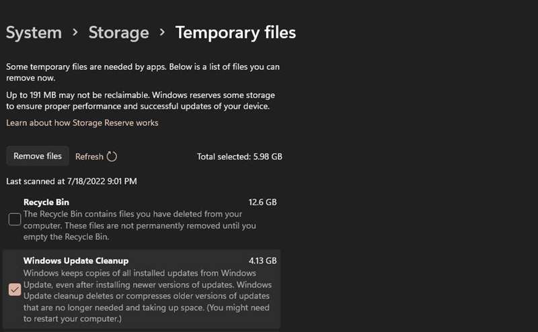Go back to System in breadcrumb
This screenshot has width=538, height=332.
tap(34, 33)
